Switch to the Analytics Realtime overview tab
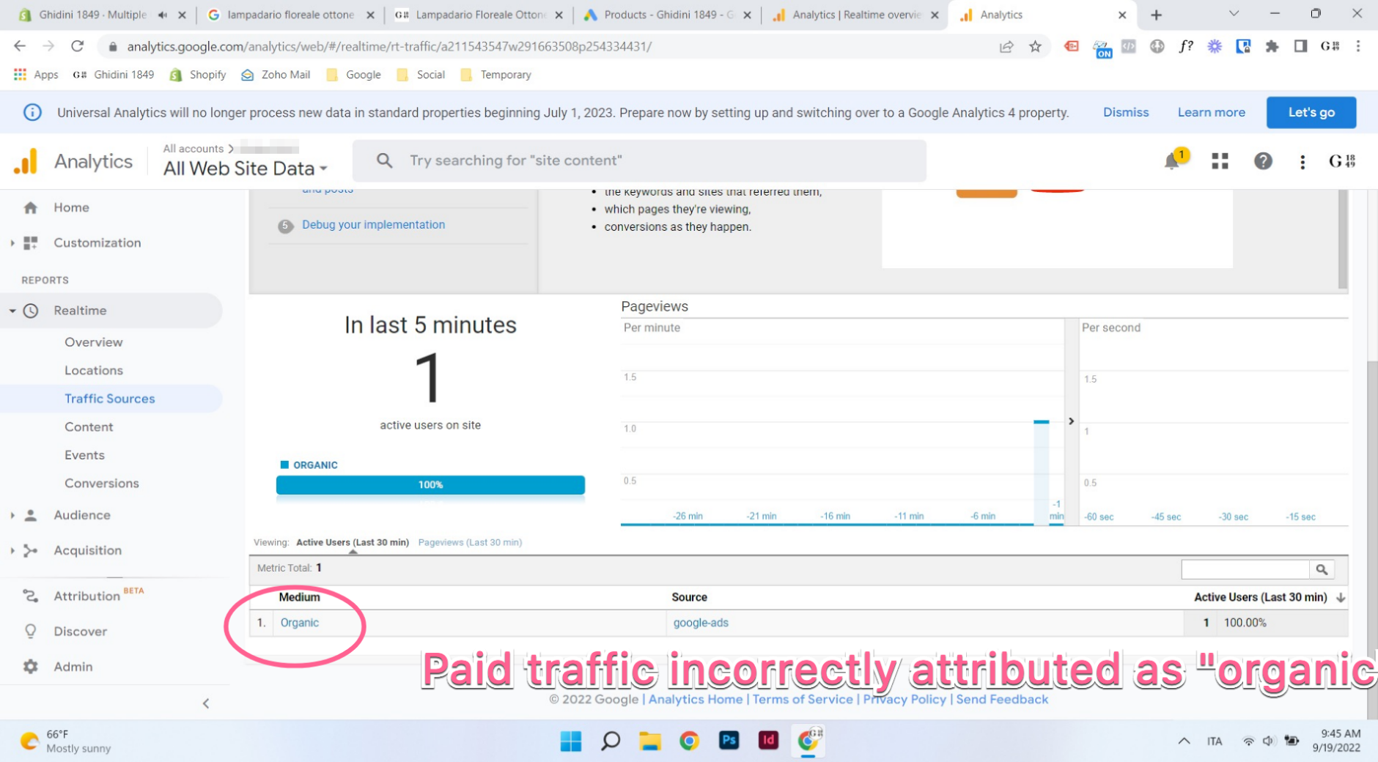The image size is (1378, 762). click(x=855, y=15)
